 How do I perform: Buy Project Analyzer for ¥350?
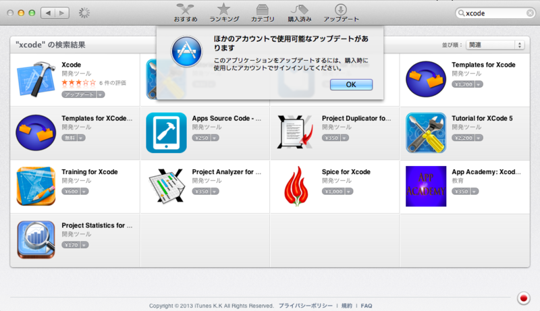click(201, 192)
